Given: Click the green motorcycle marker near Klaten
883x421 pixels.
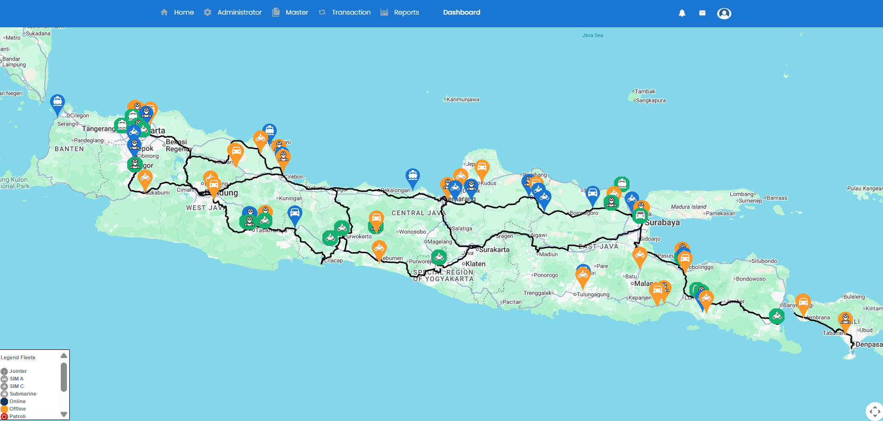Looking at the screenshot, I should click(x=439, y=258).
